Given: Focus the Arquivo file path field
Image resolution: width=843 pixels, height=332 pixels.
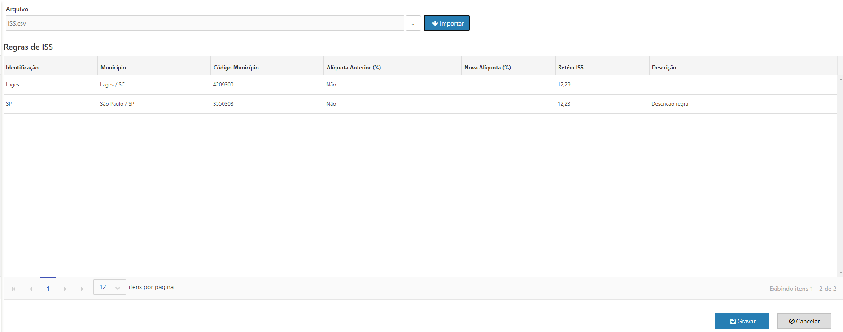Looking at the screenshot, I should 205,23.
